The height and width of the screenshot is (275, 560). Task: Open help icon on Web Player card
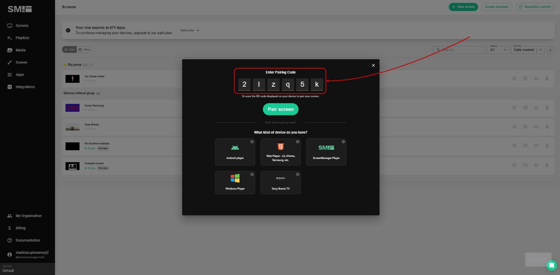298,142
